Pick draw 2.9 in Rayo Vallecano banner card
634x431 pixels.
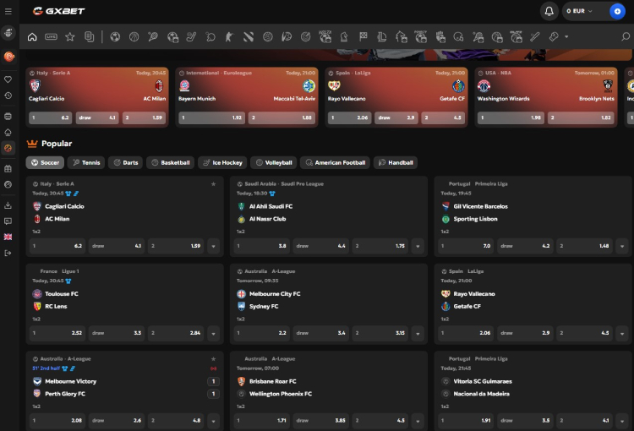pos(396,117)
